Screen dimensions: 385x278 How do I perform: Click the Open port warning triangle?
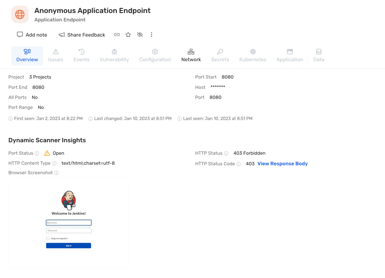[x=47, y=153]
